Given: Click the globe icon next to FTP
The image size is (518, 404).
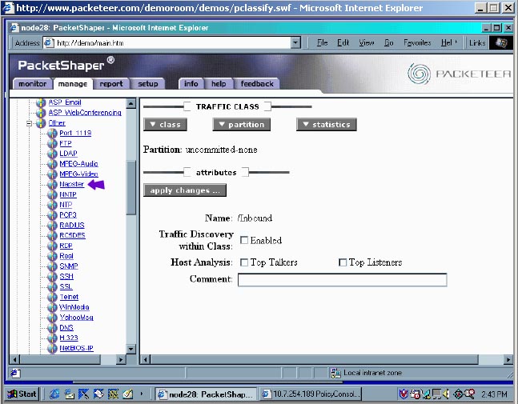Looking at the screenshot, I should [x=52, y=143].
